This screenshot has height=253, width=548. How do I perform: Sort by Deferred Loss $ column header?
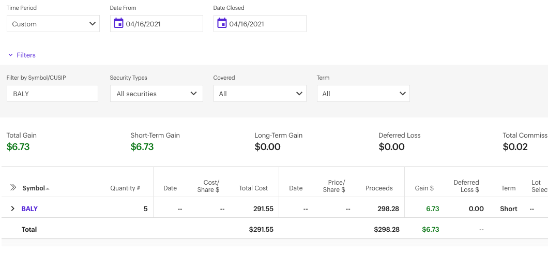pyautogui.click(x=466, y=186)
